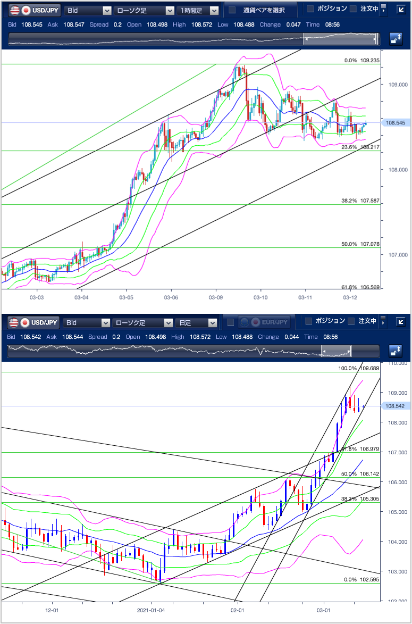Click the bottom chart's overview range bar
This screenshot has width=412, height=624.
pos(194,351)
